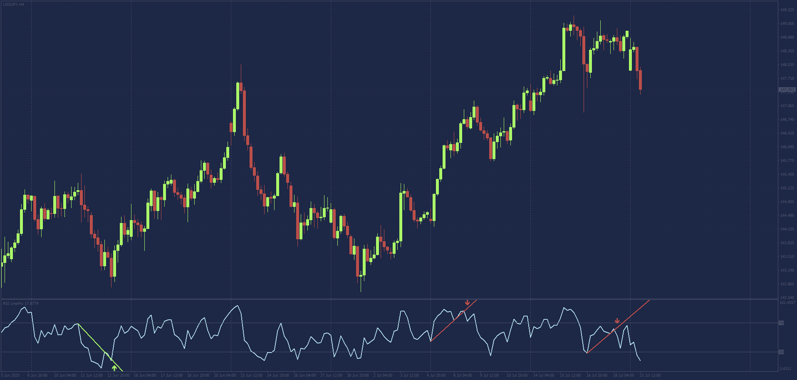Click the RSI level 70 marker
Viewport: 797px width, 380px height.
781,323
